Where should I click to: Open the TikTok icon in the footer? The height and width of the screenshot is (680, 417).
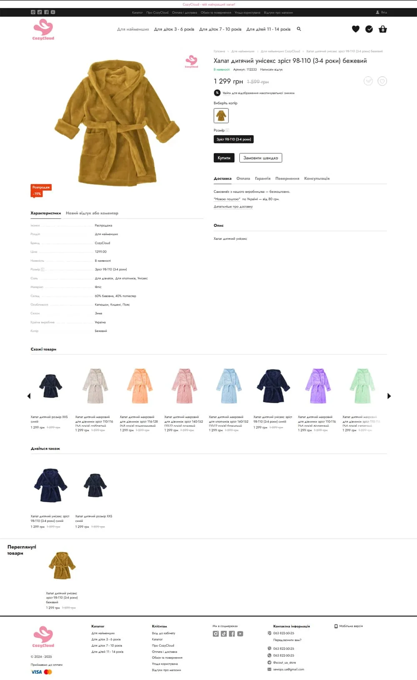click(224, 634)
